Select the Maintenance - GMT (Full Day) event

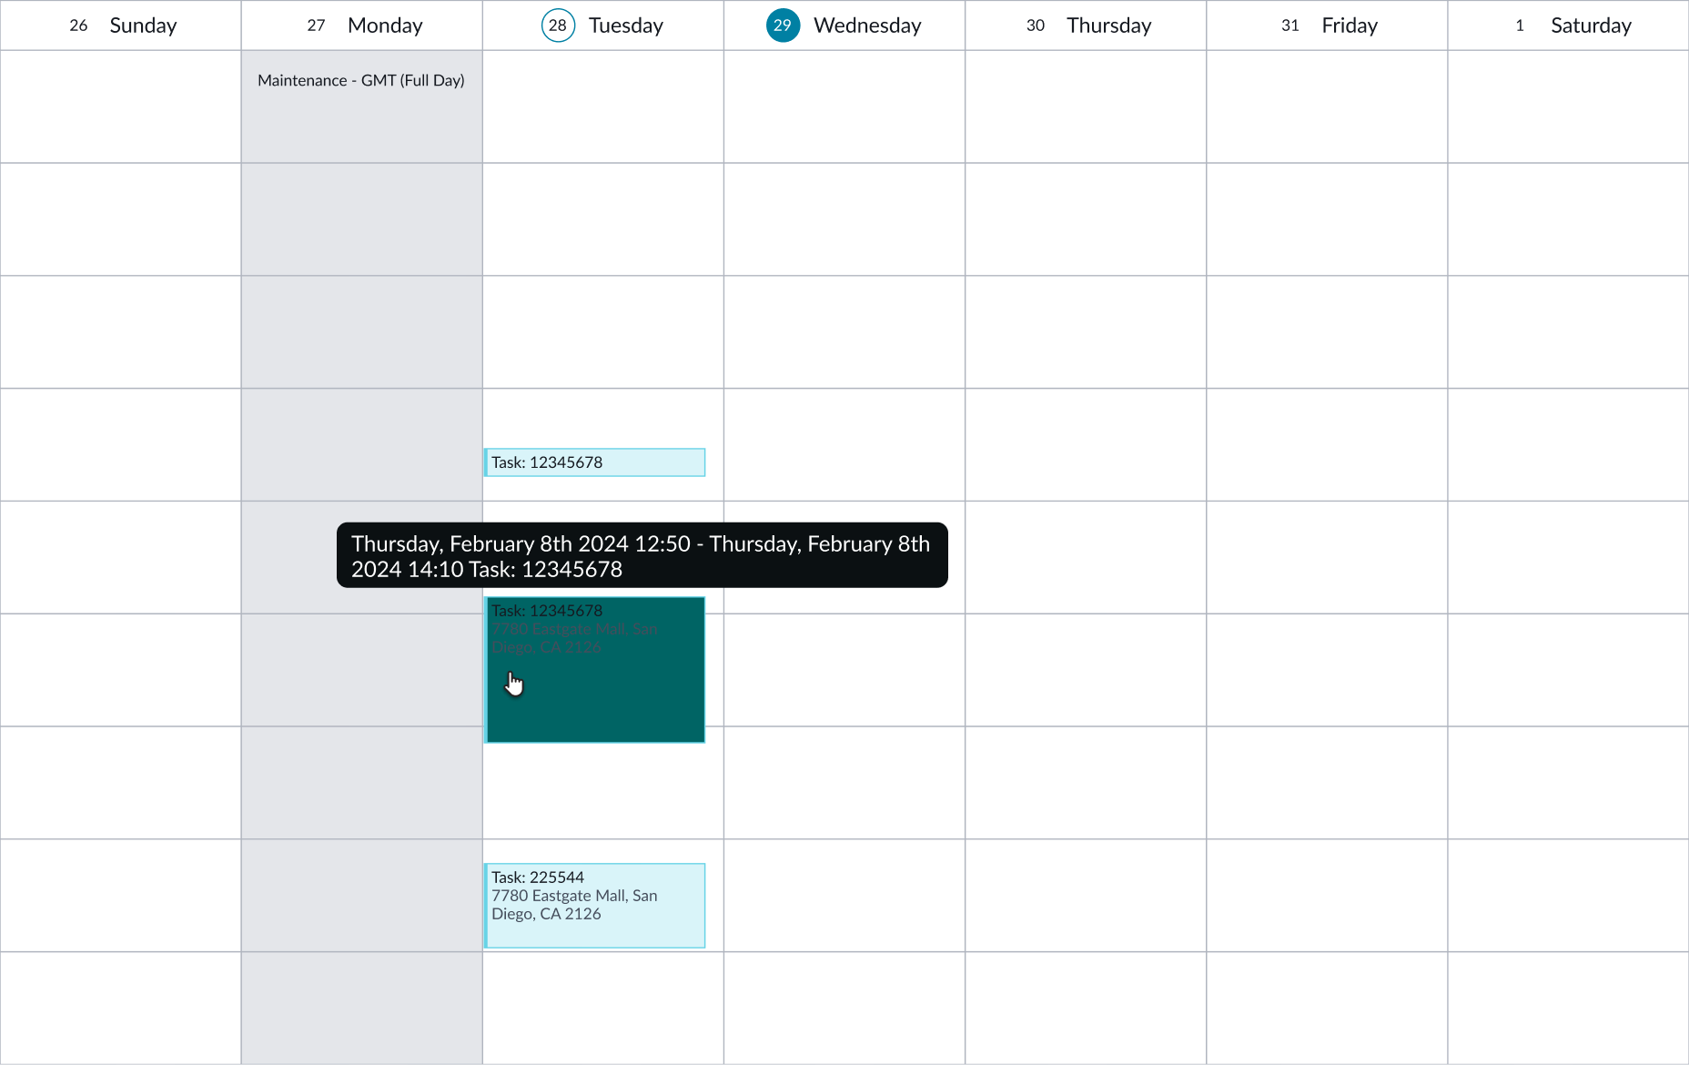361,80
